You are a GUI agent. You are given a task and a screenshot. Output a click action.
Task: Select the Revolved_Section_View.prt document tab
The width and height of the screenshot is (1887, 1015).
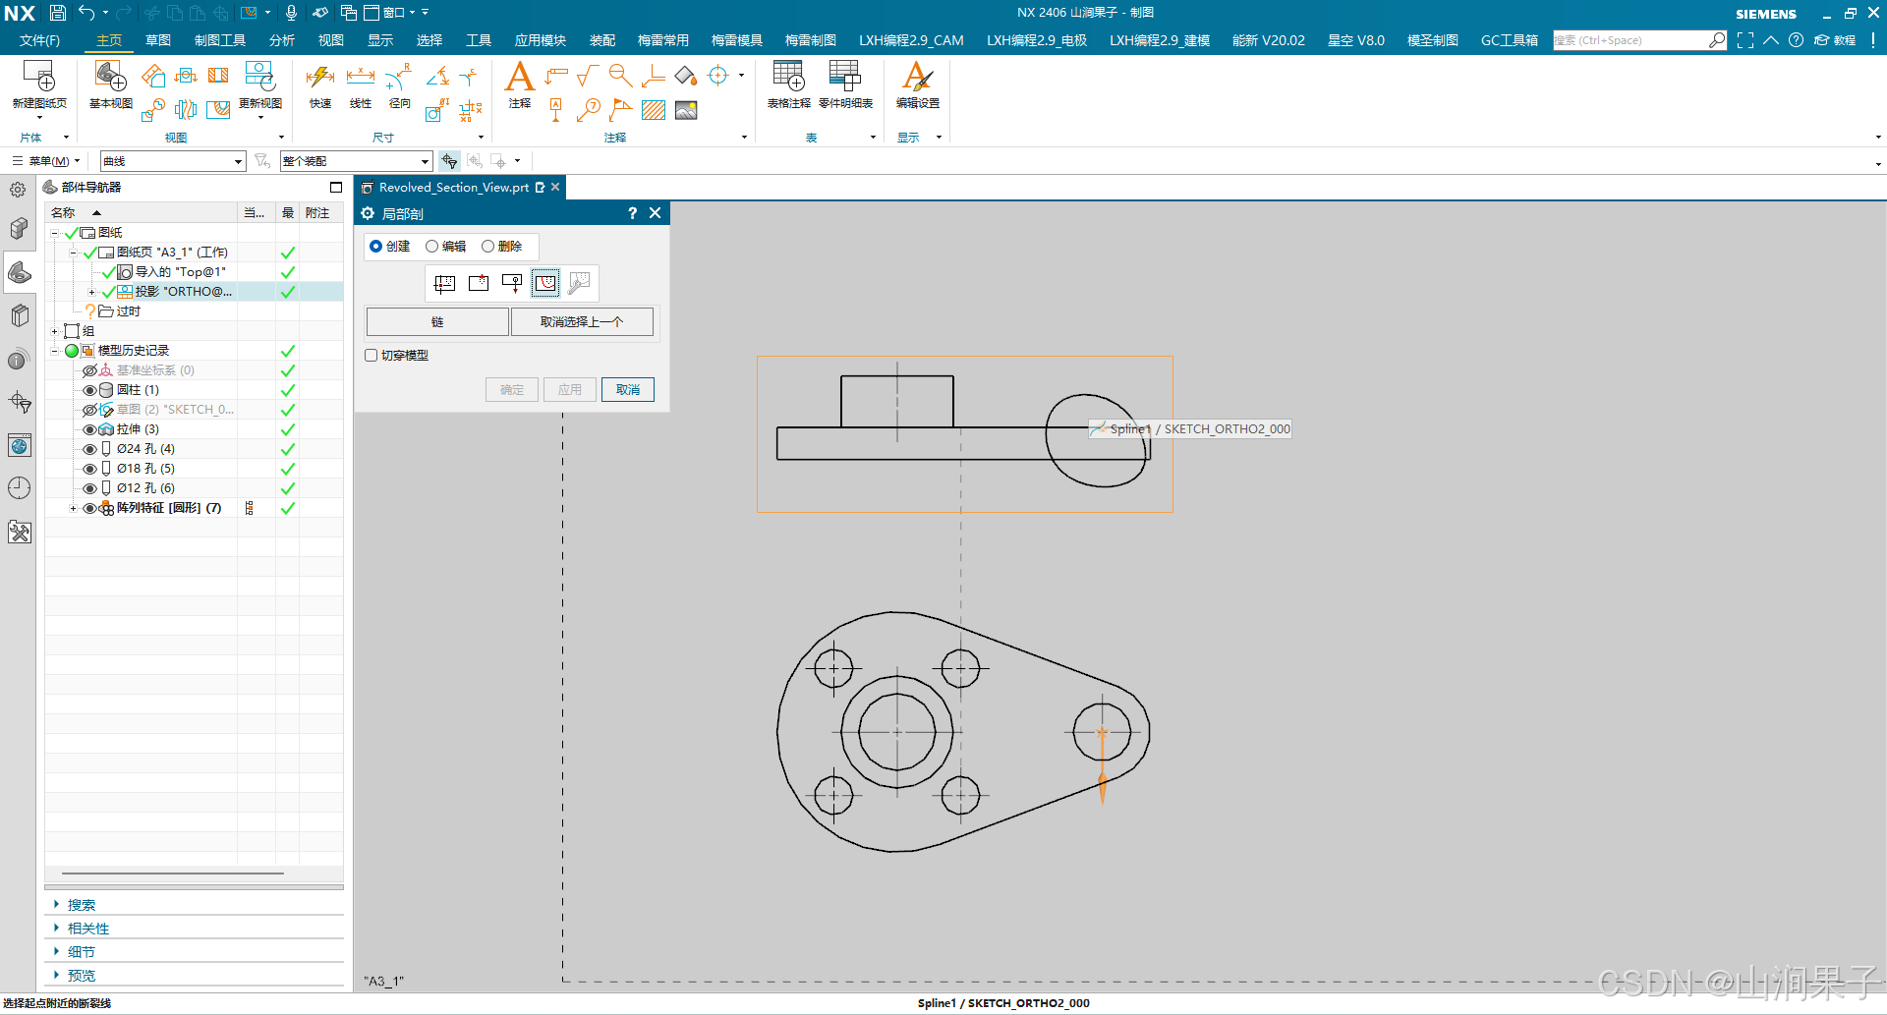click(x=453, y=188)
